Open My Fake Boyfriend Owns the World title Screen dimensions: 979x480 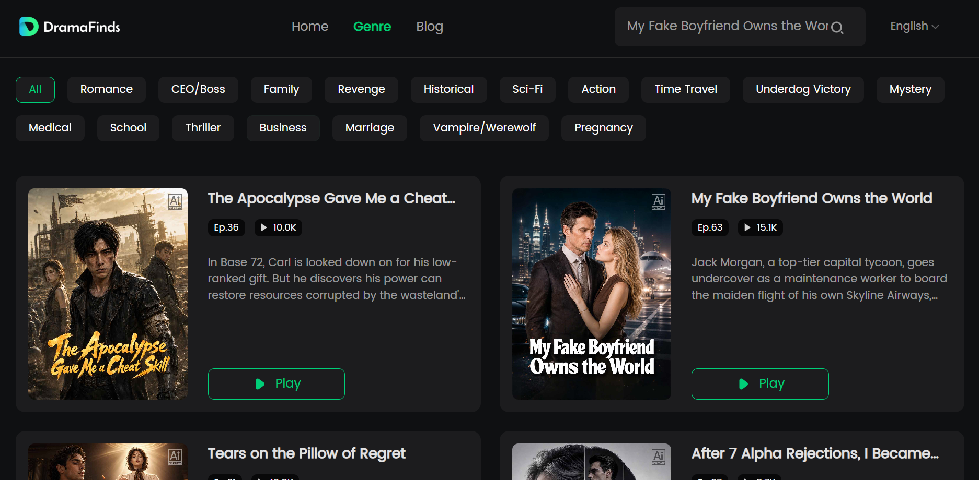click(x=812, y=198)
